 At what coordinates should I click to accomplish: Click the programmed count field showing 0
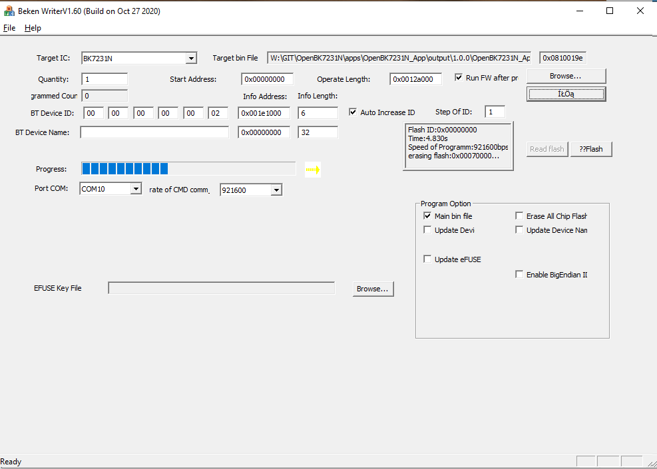pos(105,96)
